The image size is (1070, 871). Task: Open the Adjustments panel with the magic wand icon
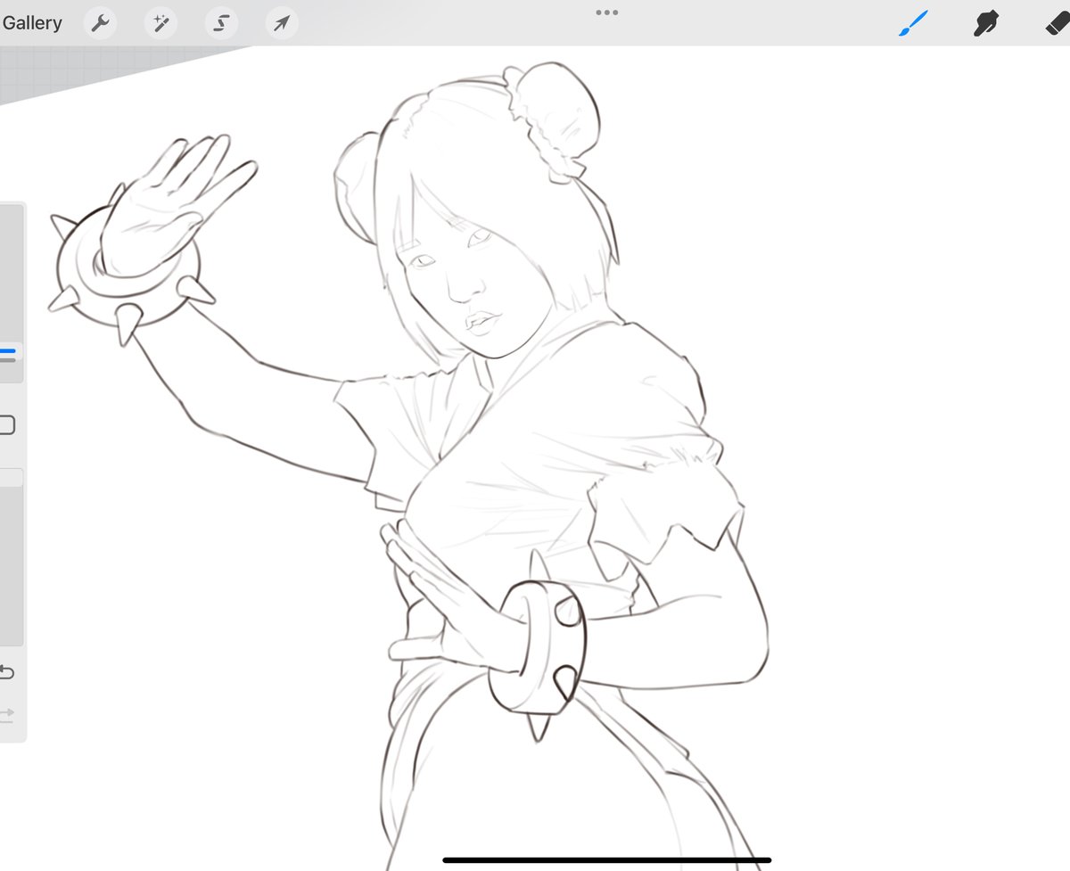click(x=160, y=23)
